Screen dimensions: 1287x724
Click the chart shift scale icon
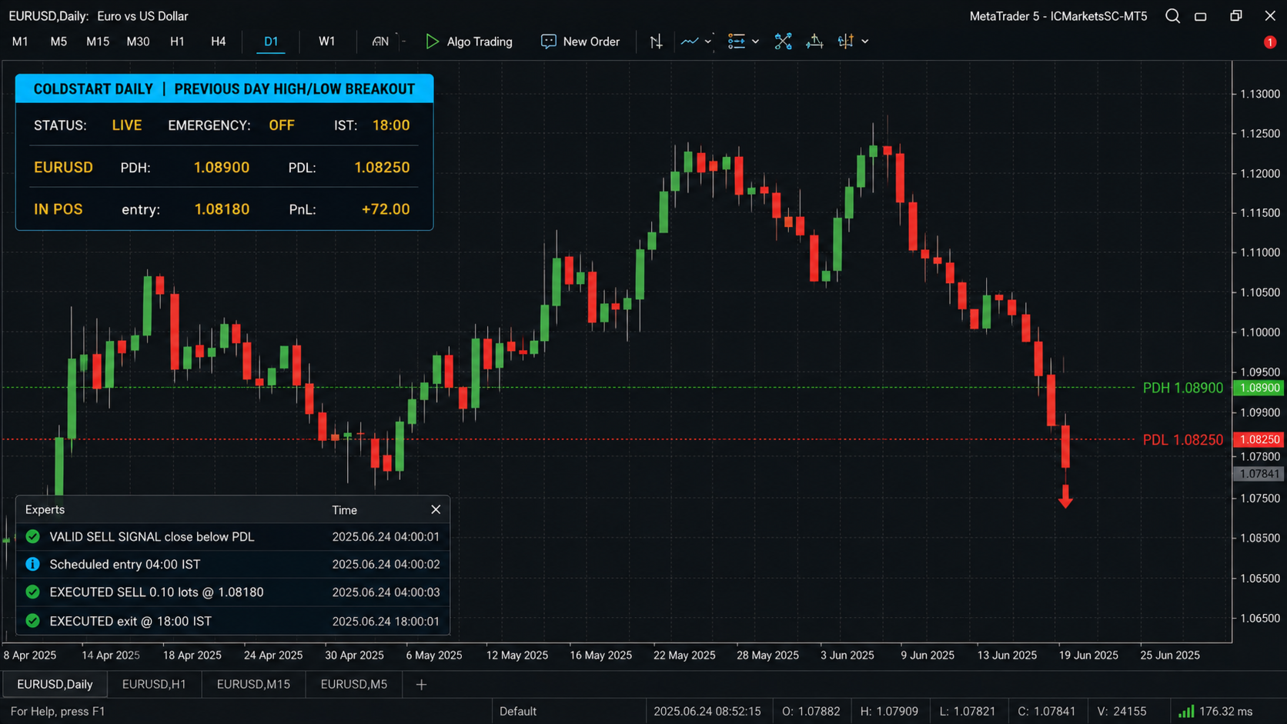814,42
